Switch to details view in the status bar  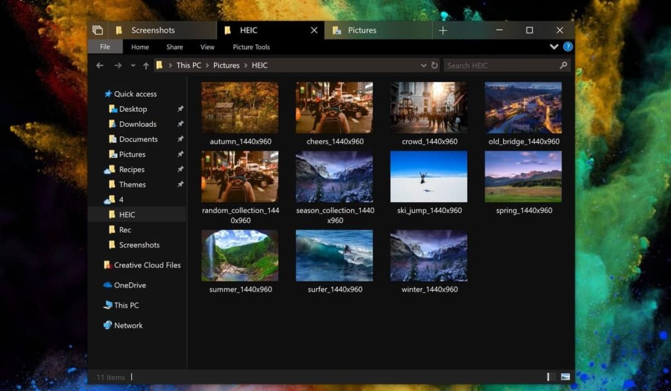[549, 377]
